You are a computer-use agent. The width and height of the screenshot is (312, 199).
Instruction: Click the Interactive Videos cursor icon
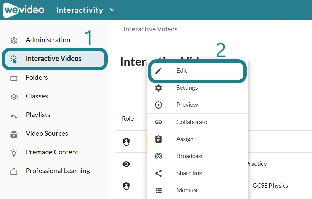tap(14, 59)
